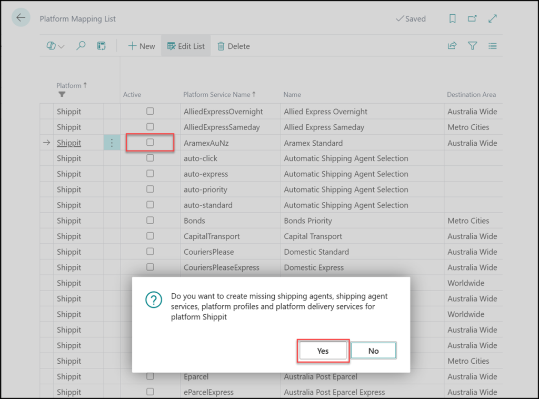Confirm dialog by clicking Yes
Image resolution: width=539 pixels, height=399 pixels.
(323, 351)
